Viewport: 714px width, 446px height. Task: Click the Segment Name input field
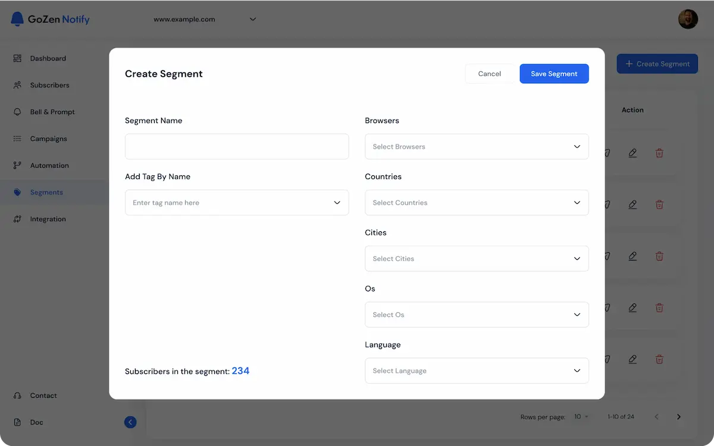(x=237, y=146)
